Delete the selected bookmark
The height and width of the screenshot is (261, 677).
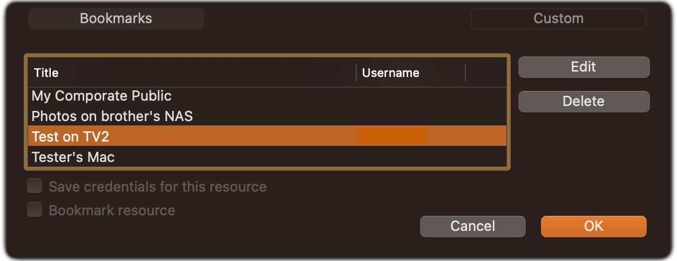[584, 101]
